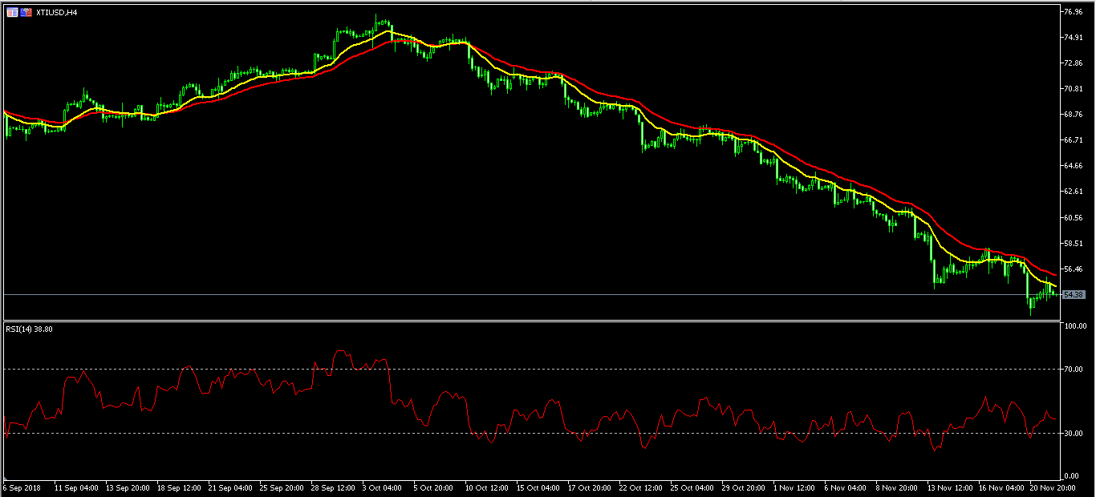
Task: Click the 21 Sep 04:00 time label
Action: click(x=229, y=487)
